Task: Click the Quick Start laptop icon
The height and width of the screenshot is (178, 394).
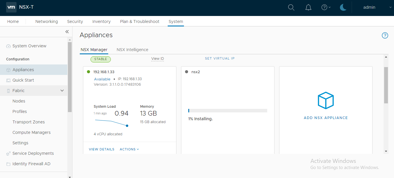Action: (x=8, y=80)
